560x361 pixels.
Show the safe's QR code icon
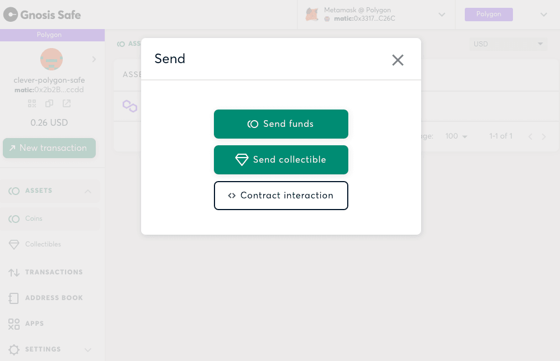point(32,104)
